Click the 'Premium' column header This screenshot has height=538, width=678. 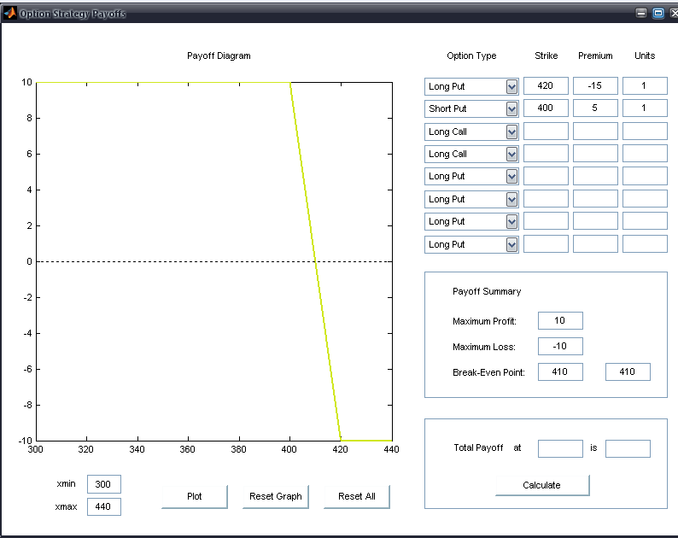tap(595, 56)
